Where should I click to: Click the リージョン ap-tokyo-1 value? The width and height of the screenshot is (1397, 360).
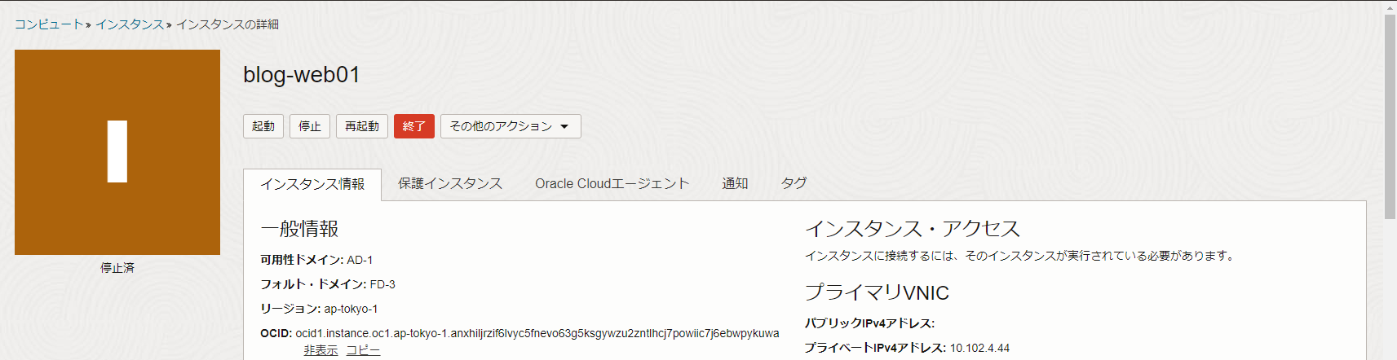(x=351, y=309)
